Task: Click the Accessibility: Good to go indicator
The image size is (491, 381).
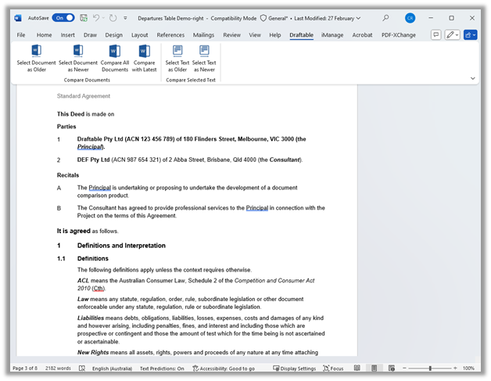Action: (x=224, y=368)
